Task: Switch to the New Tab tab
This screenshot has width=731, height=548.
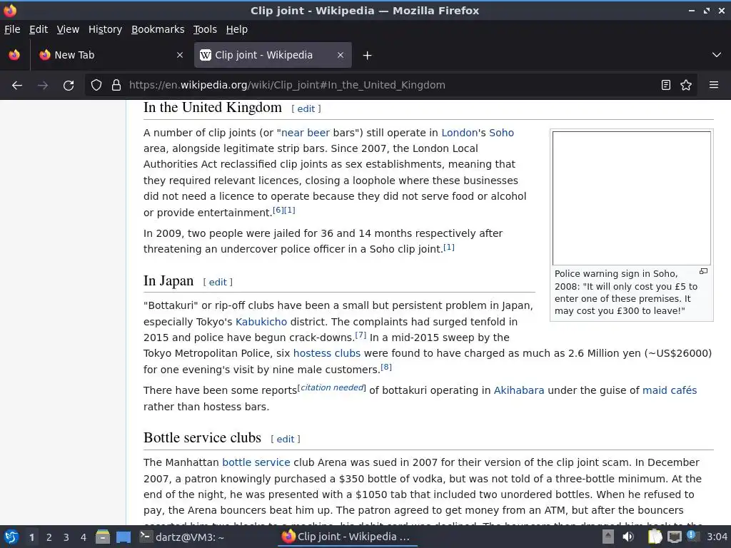Action: pos(111,55)
